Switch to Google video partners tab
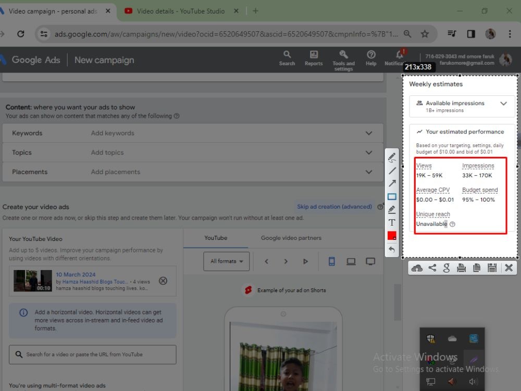Viewport: 521px width, 391px height. click(x=291, y=238)
